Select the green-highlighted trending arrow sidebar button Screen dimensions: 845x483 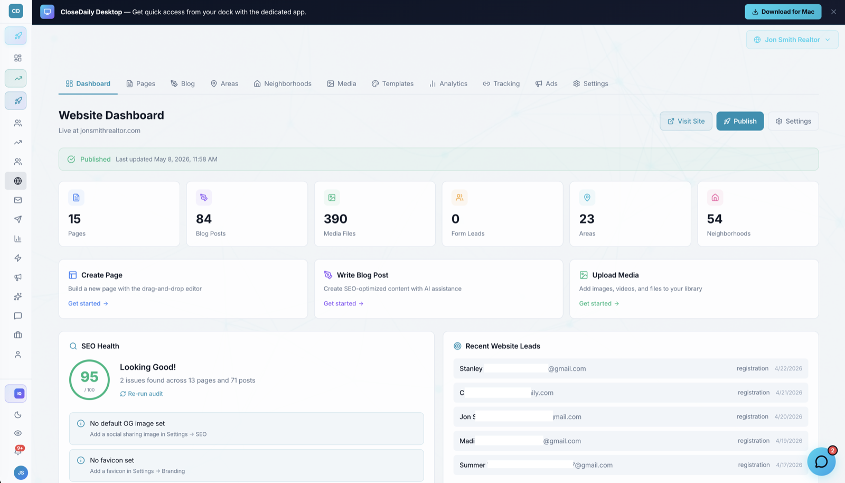coord(16,78)
